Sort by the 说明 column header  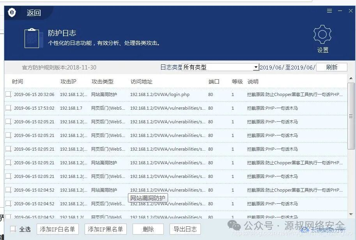click(253, 82)
